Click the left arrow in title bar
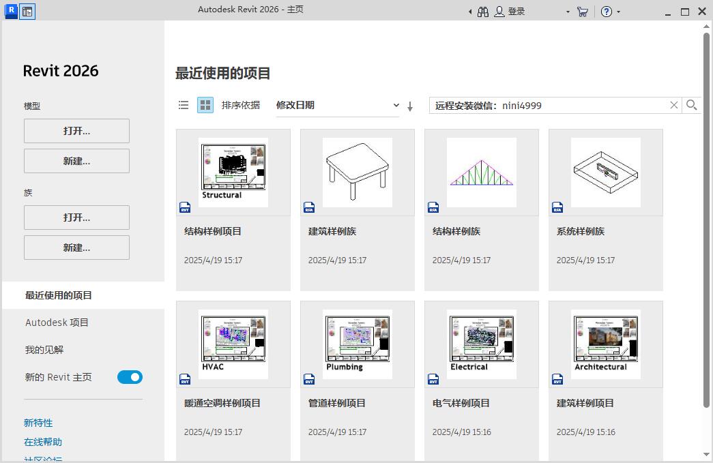Image resolution: width=713 pixels, height=463 pixels. (x=470, y=12)
